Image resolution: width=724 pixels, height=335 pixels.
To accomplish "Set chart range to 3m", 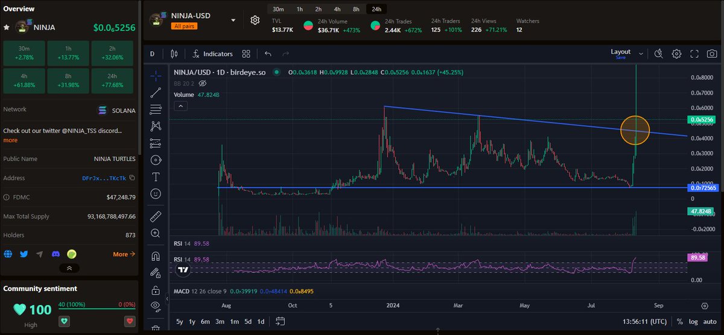I will pyautogui.click(x=220, y=321).
